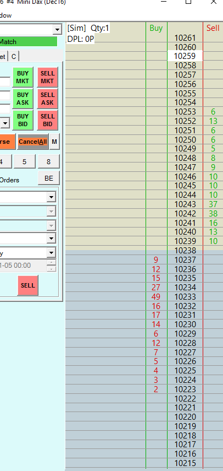Click sell size 5 at price 10249

point(213,149)
